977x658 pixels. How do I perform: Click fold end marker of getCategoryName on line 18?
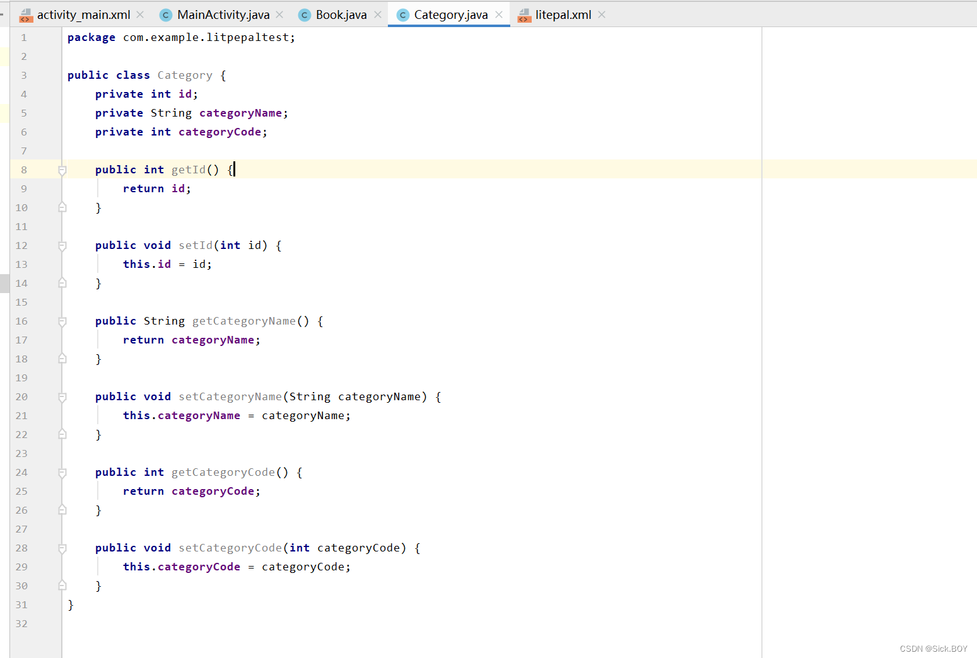pyautogui.click(x=62, y=359)
